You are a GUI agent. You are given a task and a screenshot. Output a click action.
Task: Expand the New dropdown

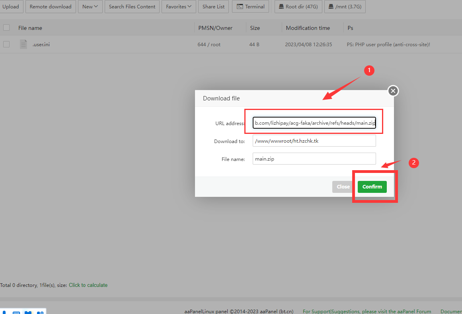90,6
